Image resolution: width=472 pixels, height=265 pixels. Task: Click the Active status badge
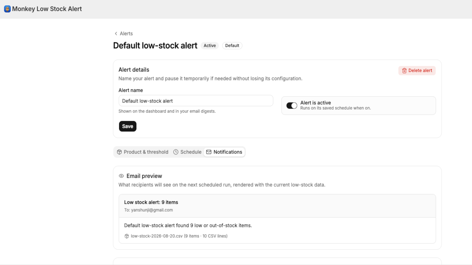pos(210,46)
